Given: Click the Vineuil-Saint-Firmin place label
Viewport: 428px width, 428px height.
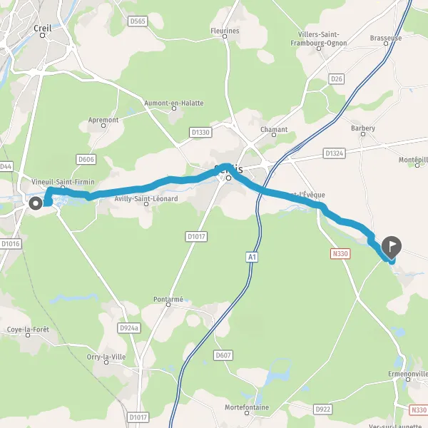Looking at the screenshot, I should point(63,182).
